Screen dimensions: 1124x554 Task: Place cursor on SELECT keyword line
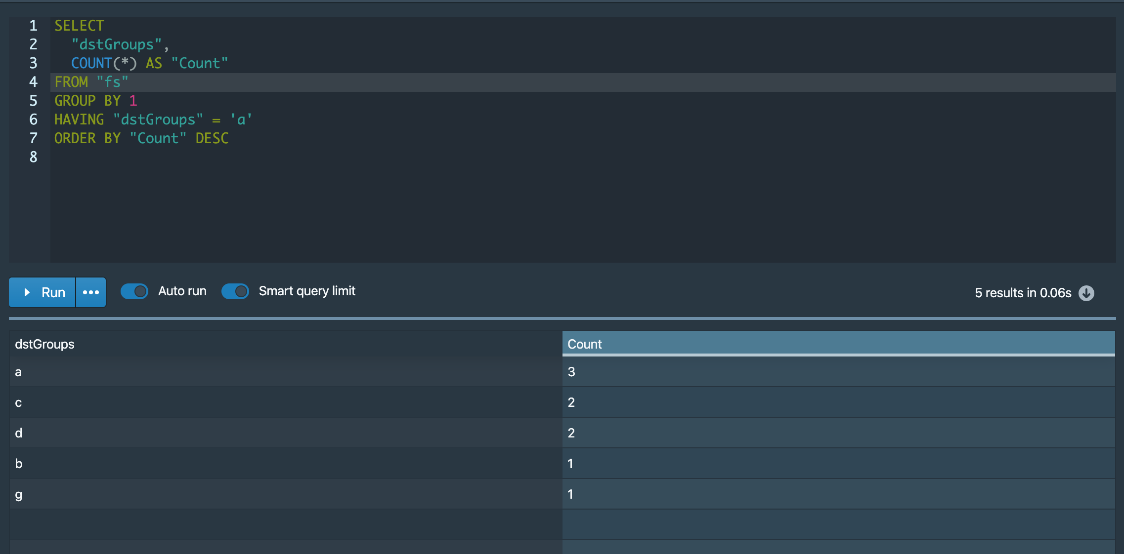79,26
